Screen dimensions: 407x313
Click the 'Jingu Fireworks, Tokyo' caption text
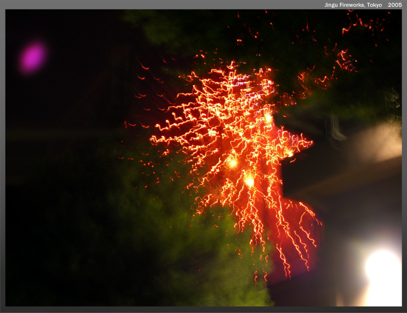(353, 5)
